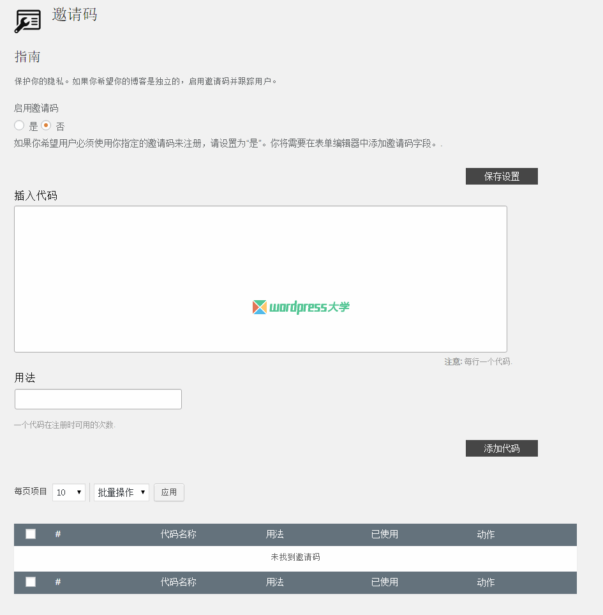Screen dimensions: 603x615
Task: Click the 动作 column in table header
Action: pos(486,534)
